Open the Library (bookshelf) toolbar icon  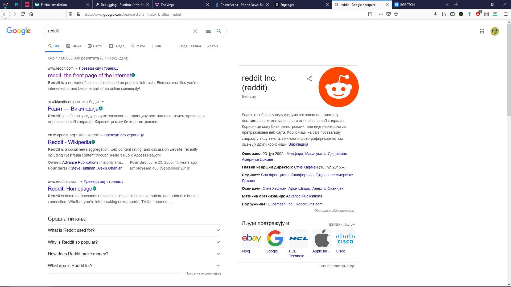[x=444, y=14]
